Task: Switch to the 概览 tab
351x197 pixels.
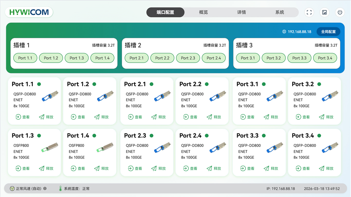Action: coord(203,12)
